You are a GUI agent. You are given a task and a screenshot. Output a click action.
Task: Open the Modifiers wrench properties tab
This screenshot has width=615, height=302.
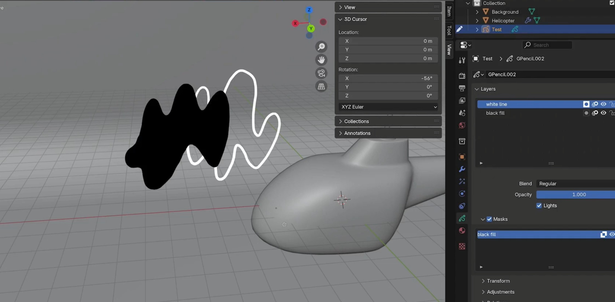tap(462, 169)
